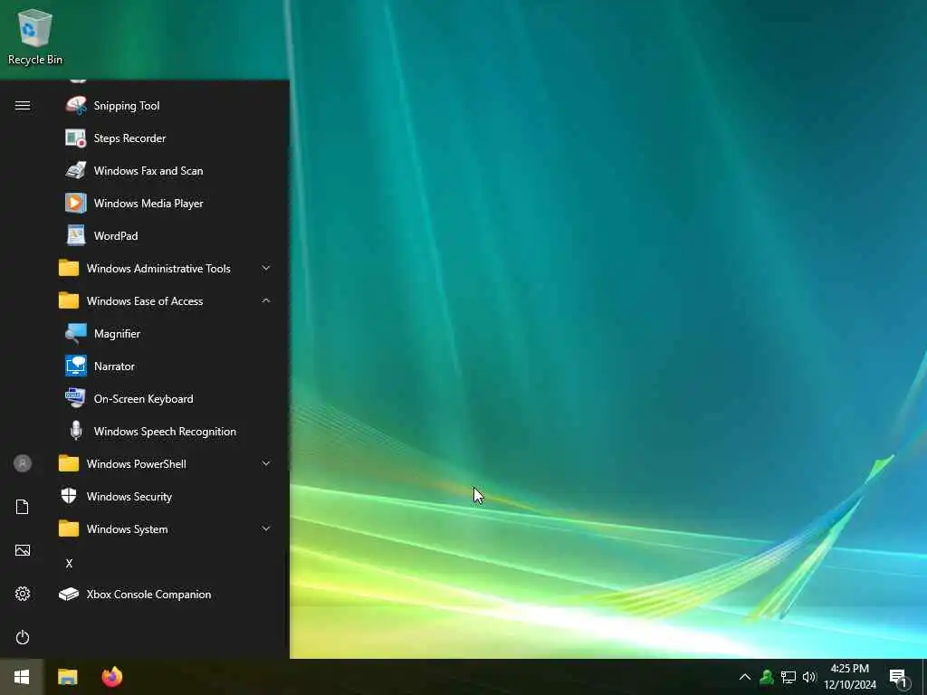Click the Windows Start button
The width and height of the screenshot is (927, 695).
click(22, 677)
